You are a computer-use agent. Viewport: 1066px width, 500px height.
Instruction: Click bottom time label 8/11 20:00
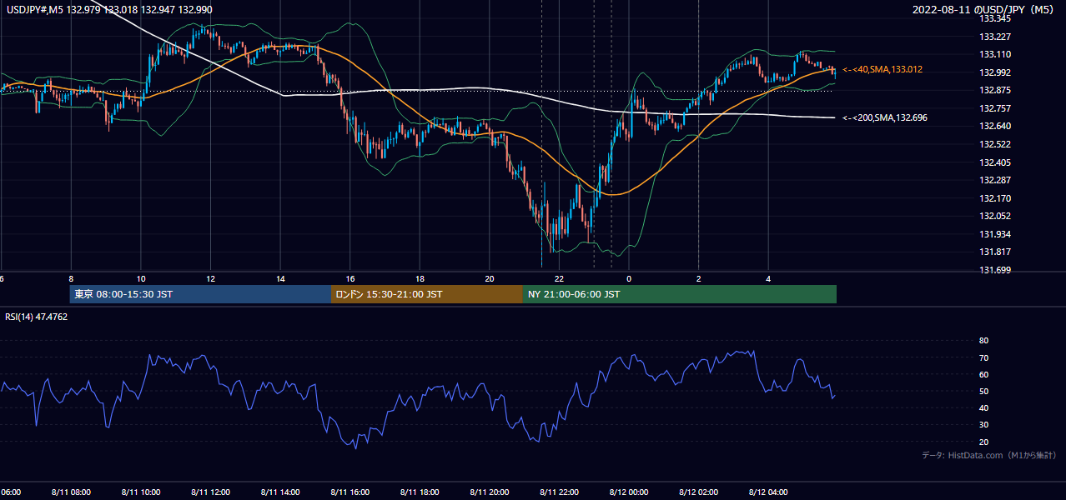490,492
